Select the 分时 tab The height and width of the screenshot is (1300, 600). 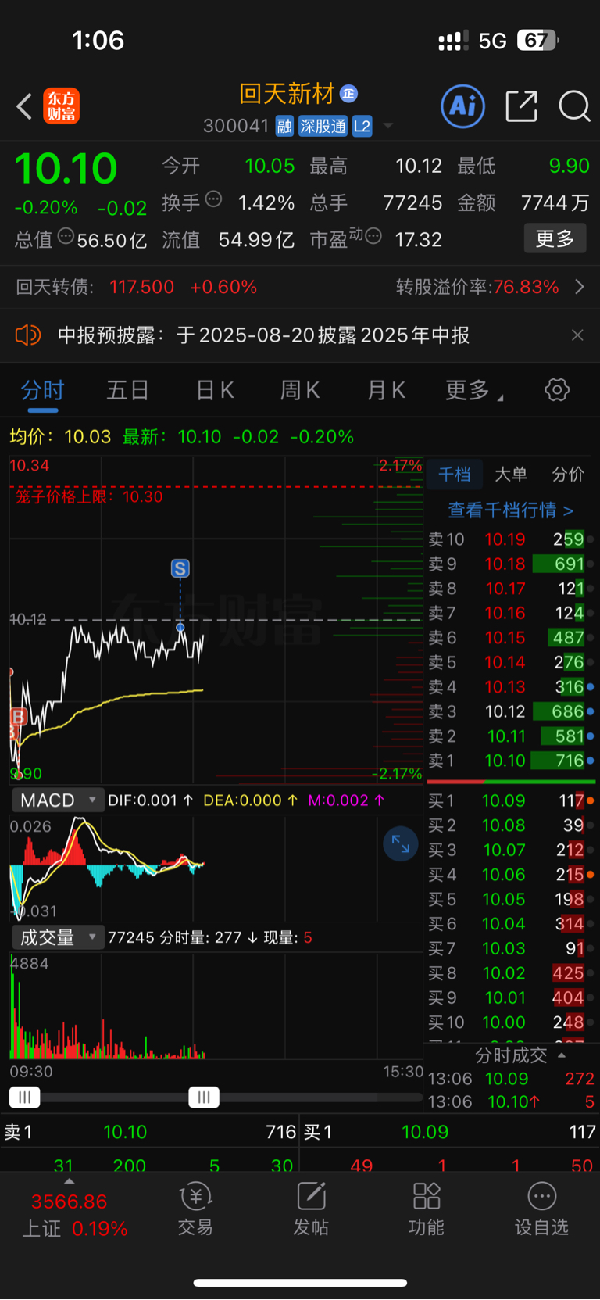[43, 390]
